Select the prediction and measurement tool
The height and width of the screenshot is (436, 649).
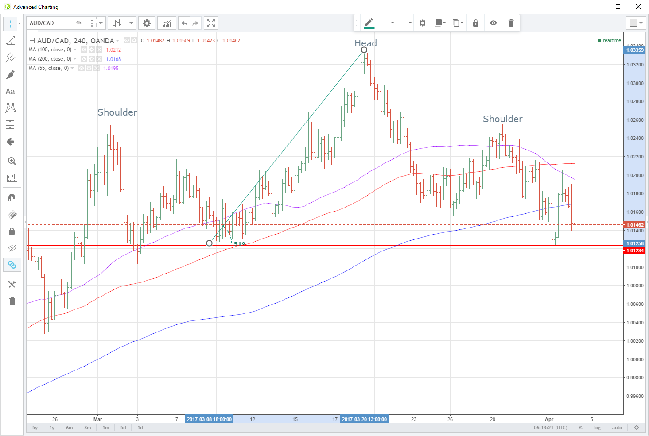10,125
